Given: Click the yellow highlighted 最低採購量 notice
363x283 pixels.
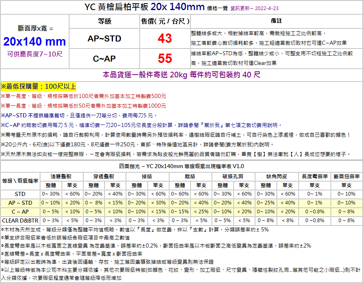Looking at the screenshot, I should coord(38,86).
